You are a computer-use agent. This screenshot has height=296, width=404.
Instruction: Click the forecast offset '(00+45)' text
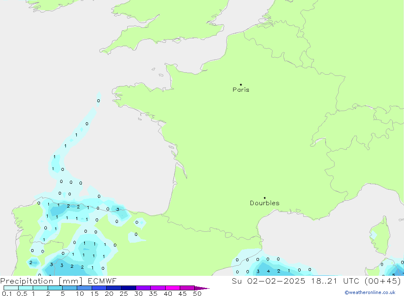point(383,281)
